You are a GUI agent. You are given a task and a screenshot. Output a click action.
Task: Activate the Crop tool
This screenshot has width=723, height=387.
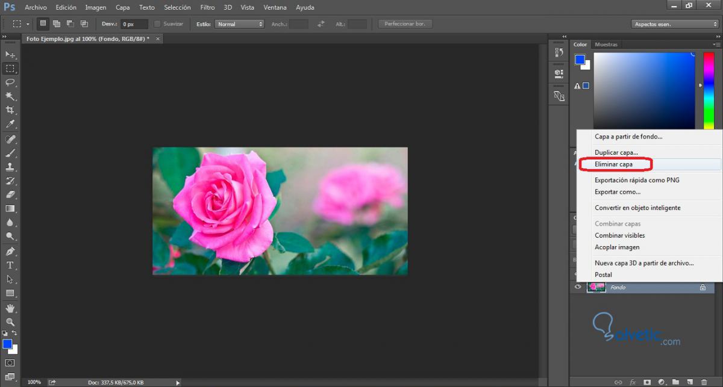point(10,110)
